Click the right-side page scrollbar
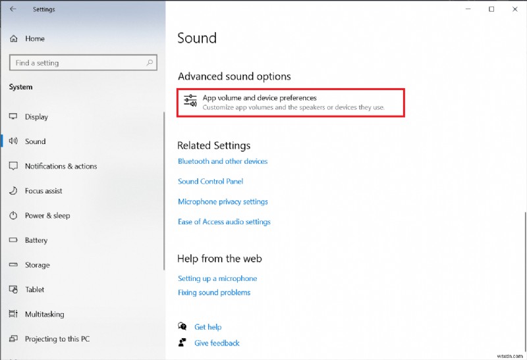The height and width of the screenshot is (360, 527). click(x=524, y=276)
